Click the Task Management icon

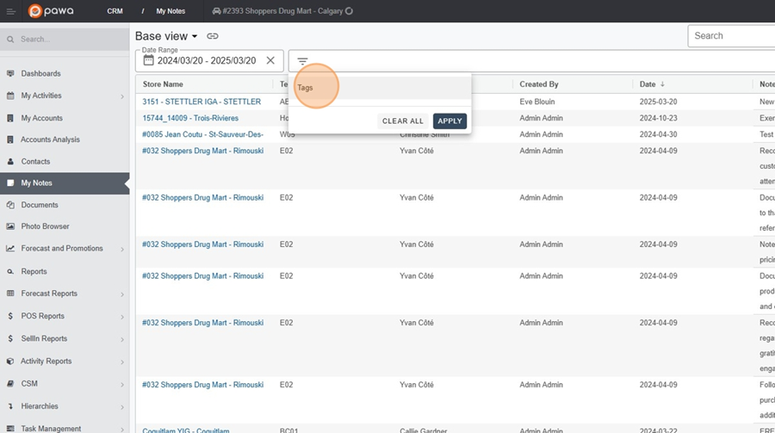point(10,429)
